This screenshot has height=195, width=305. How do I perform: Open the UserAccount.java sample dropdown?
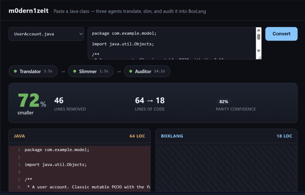tap(46, 34)
